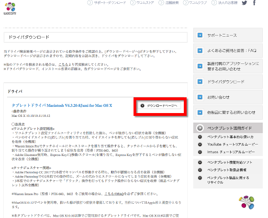Viewport: 268px width, 218px height.
Task: Open お問い合わせ in the sidebar
Action: pyautogui.click(x=228, y=97)
